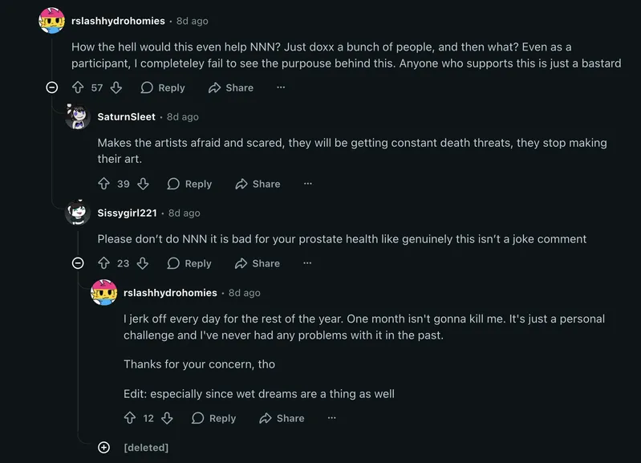Upvote the 57-point top comment
641x463 pixels.
[x=78, y=87]
